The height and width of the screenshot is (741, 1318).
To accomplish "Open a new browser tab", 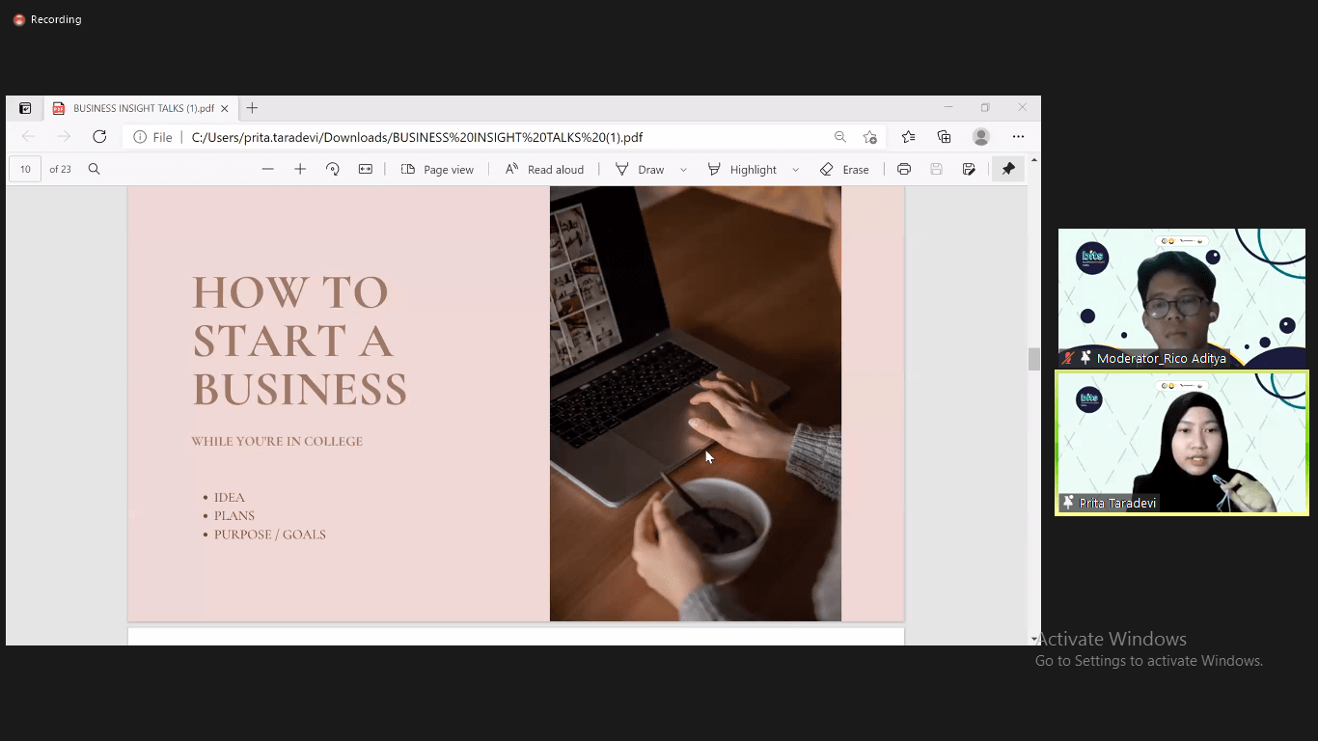I will [252, 108].
